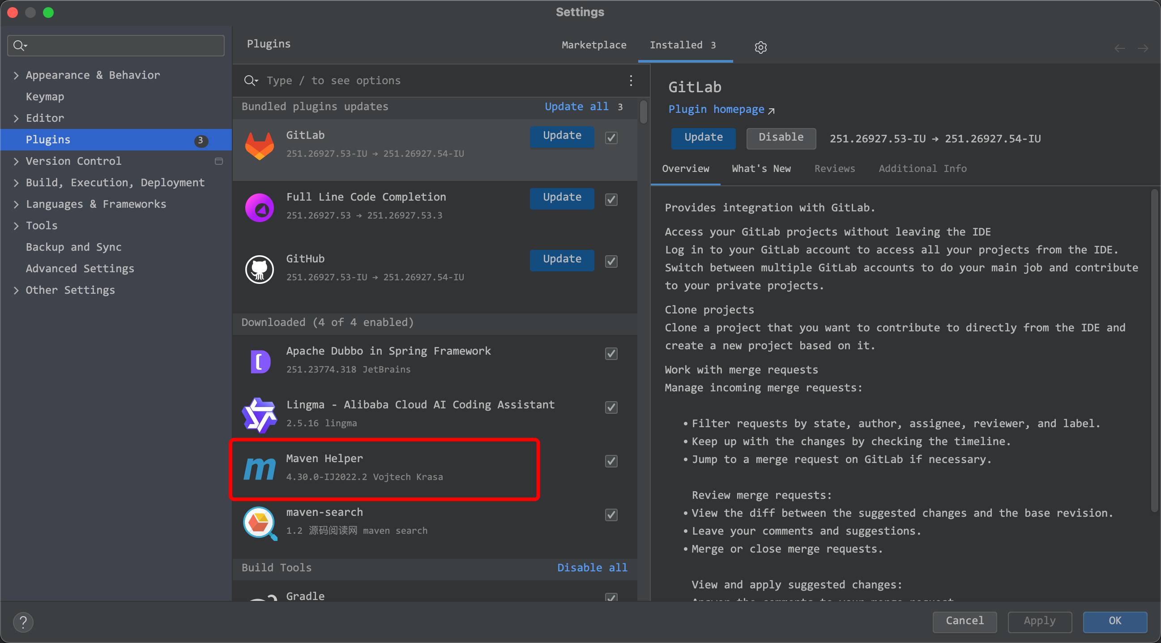Uncheck the Lingma plugin checkbox
This screenshot has width=1161, height=643.
click(x=610, y=407)
